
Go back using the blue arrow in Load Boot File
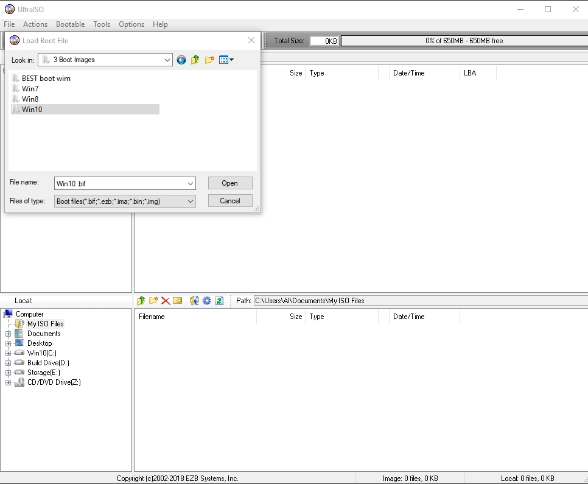coord(181,60)
